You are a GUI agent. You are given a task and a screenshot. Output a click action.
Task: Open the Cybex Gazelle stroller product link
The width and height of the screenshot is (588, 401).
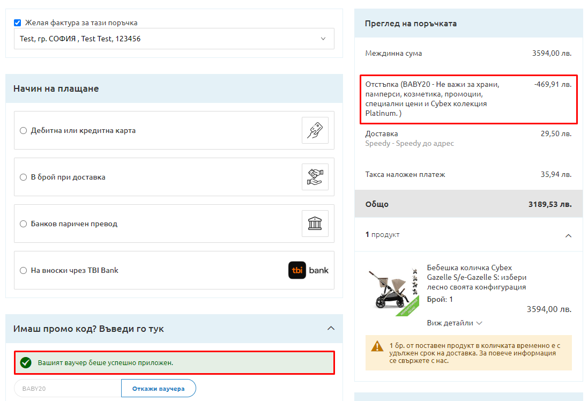pyautogui.click(x=477, y=277)
